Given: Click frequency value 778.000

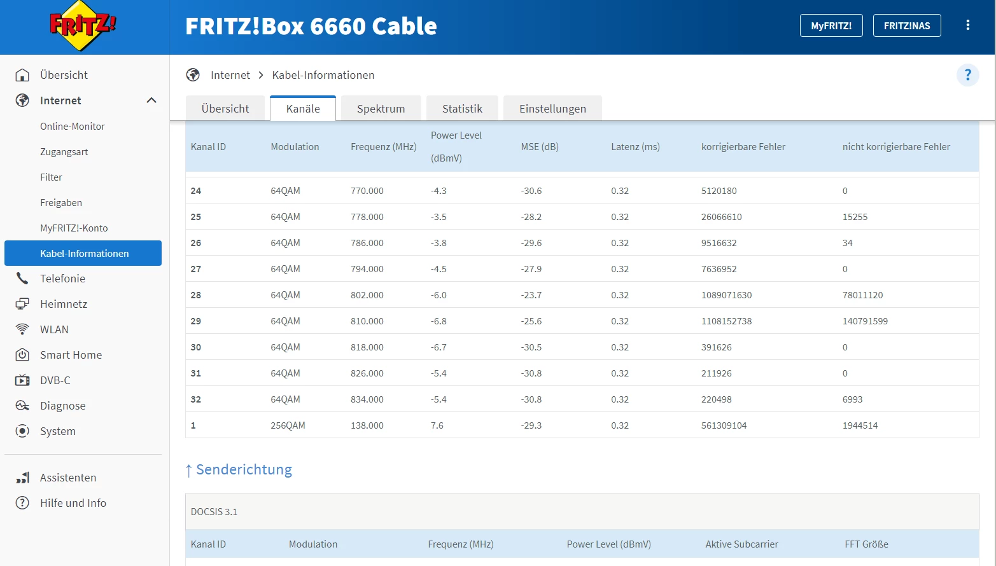Looking at the screenshot, I should coord(367,217).
